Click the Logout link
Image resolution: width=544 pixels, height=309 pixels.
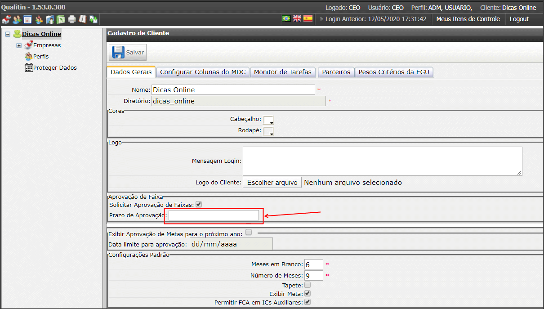click(519, 19)
